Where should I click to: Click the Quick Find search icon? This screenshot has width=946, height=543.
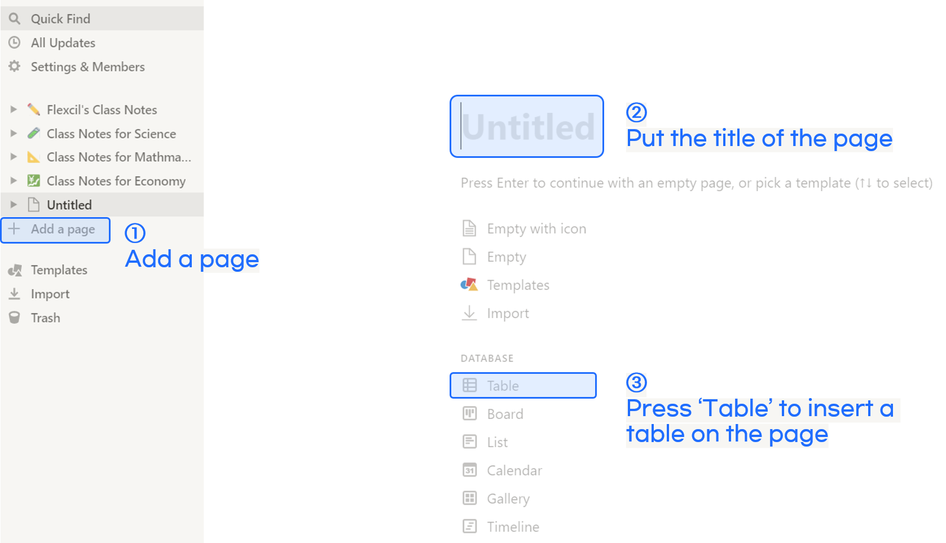[x=15, y=19]
